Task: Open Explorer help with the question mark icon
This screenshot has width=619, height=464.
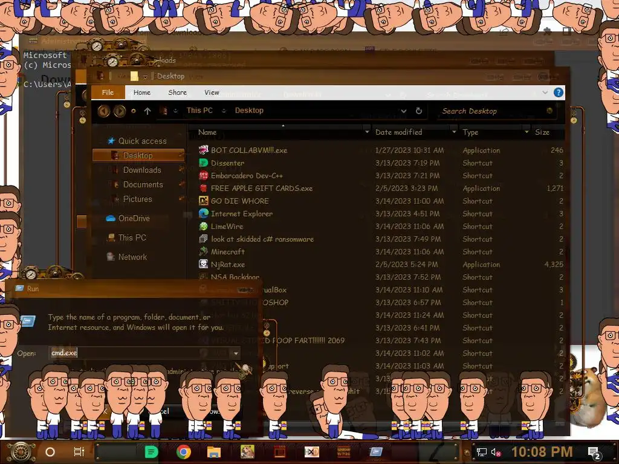Action: click(x=558, y=92)
